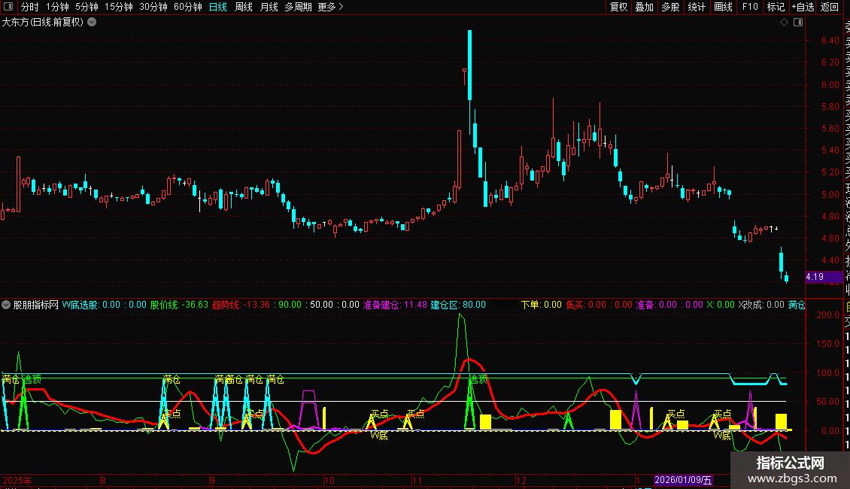Click the 2025年 label on time axis
Image resolution: width=850 pixels, height=489 pixels.
pyautogui.click(x=17, y=480)
